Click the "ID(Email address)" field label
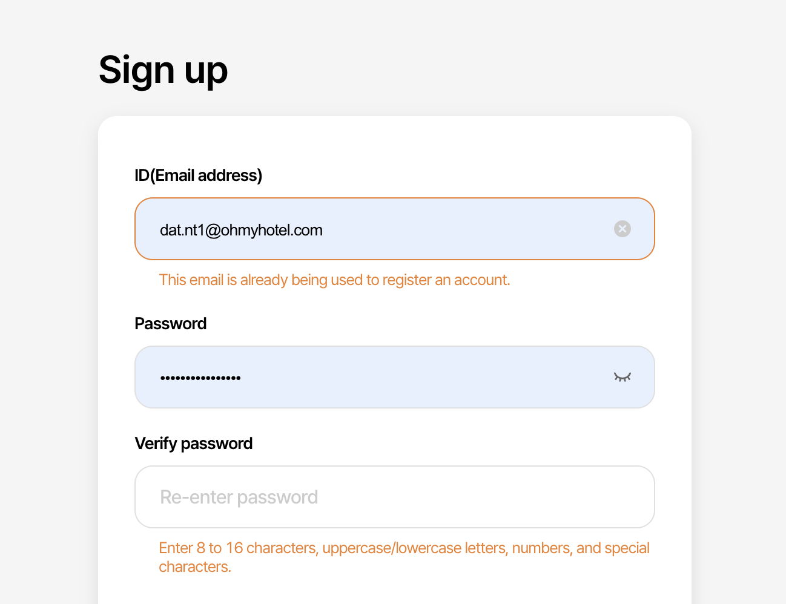This screenshot has width=786, height=604. tap(198, 176)
